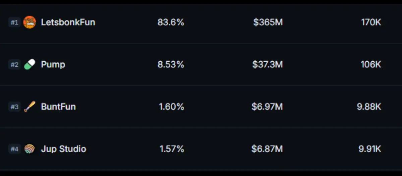Click the 8.53% market share value

coord(171,64)
